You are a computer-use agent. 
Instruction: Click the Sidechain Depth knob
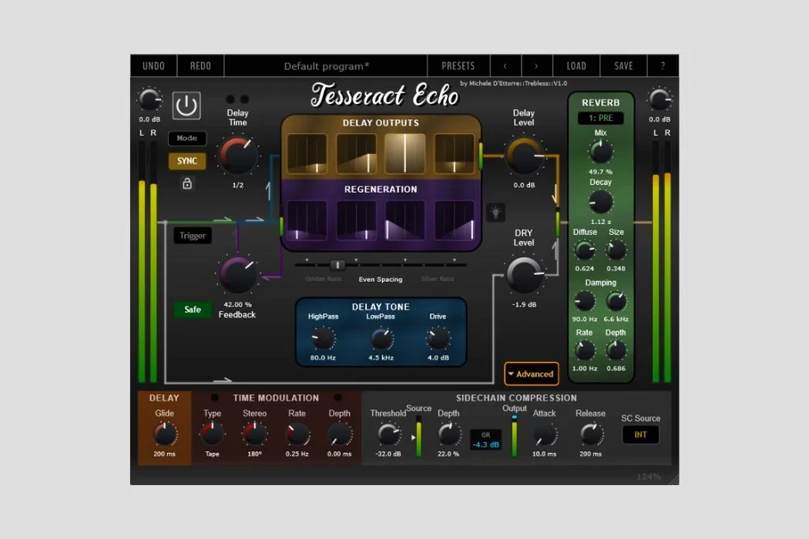(448, 434)
